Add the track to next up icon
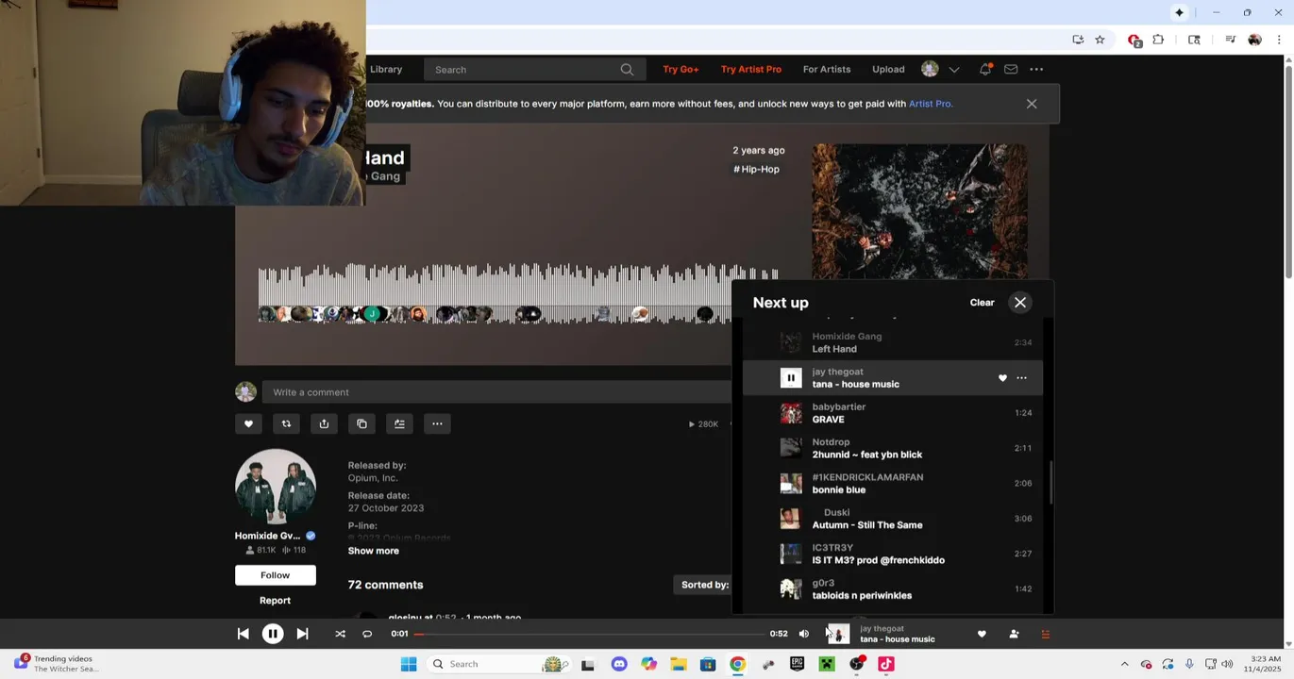This screenshot has height=679, width=1294. pyautogui.click(x=399, y=423)
